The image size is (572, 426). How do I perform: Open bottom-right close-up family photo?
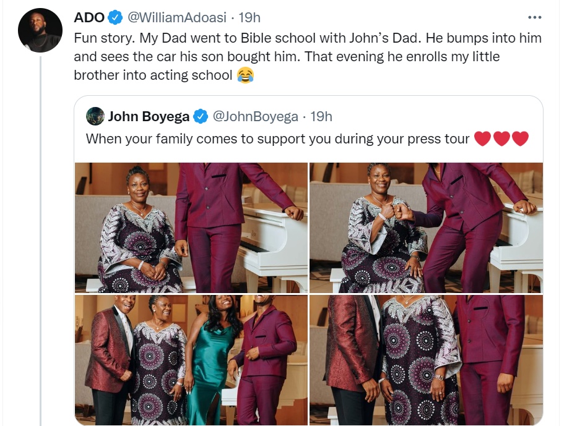426,360
